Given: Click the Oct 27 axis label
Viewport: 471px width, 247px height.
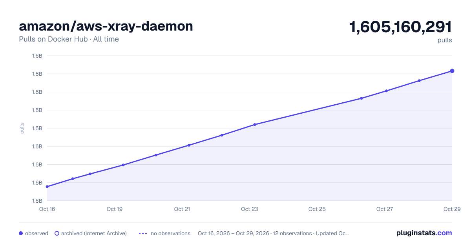Looking at the screenshot, I should point(385,209).
